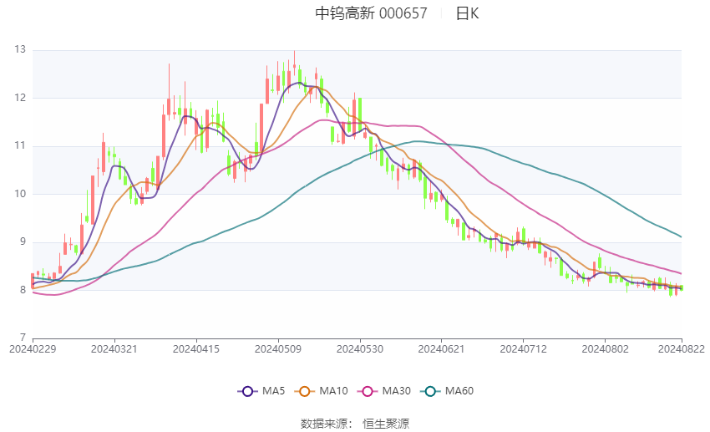710x432 pixels.
Task: Click the 10 price axis label
Action: point(20,194)
